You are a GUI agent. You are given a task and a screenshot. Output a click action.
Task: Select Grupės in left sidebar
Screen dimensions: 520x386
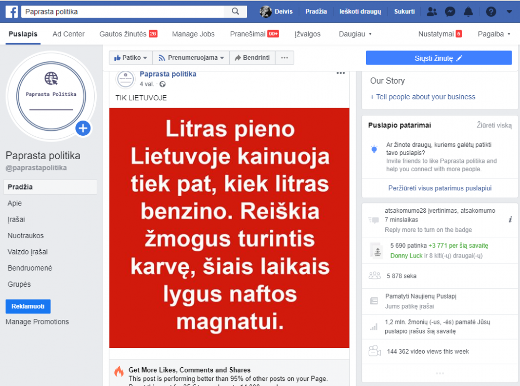19,284
